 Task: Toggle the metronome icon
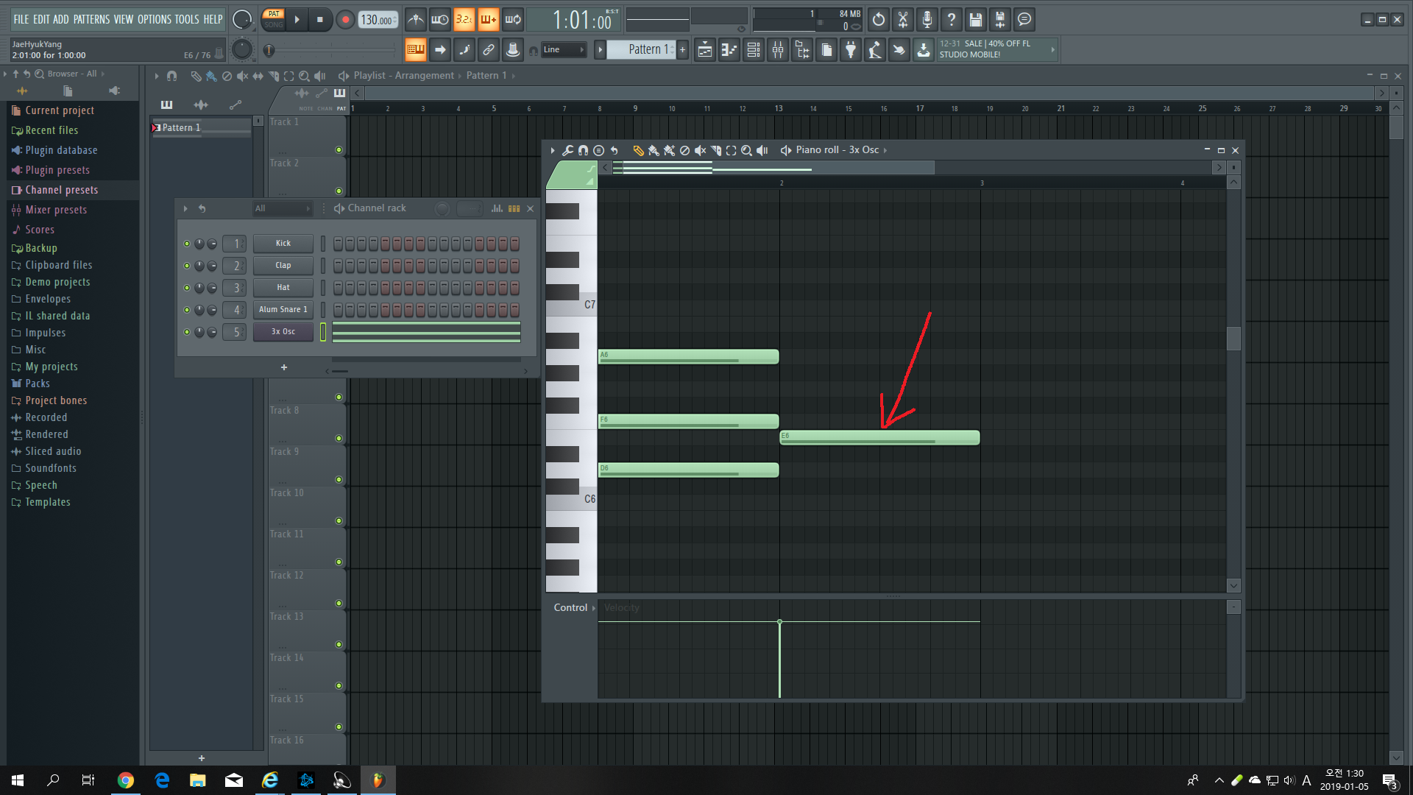point(416,20)
